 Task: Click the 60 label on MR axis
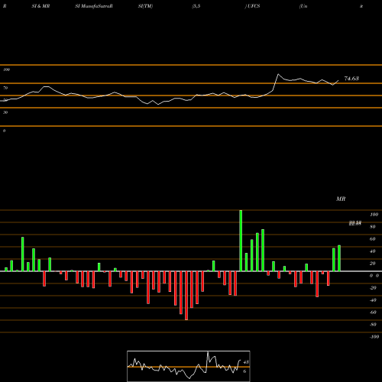pyautogui.click(x=373, y=239)
